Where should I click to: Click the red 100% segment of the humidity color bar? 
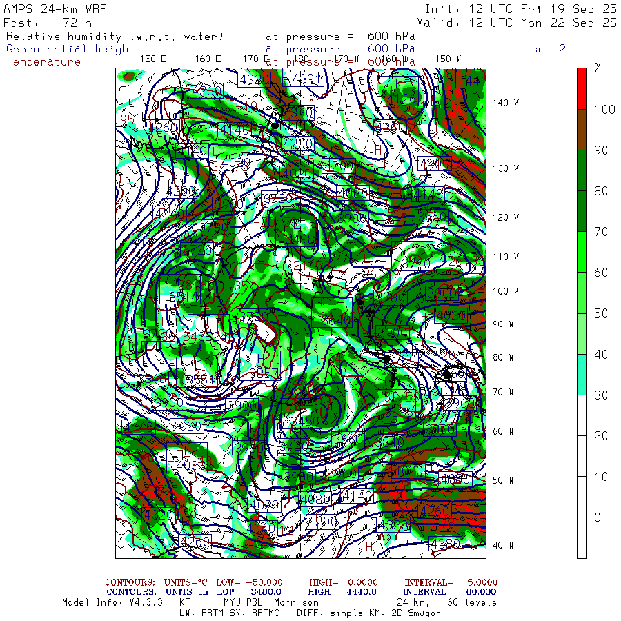(x=582, y=88)
